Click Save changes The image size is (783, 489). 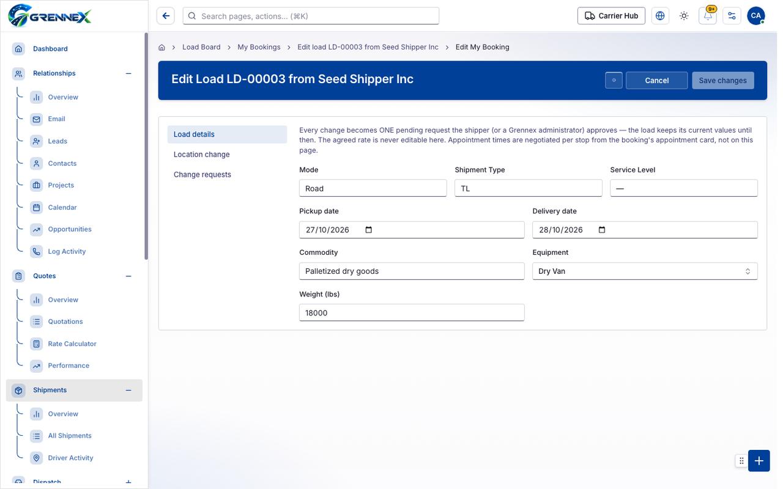pyautogui.click(x=723, y=81)
